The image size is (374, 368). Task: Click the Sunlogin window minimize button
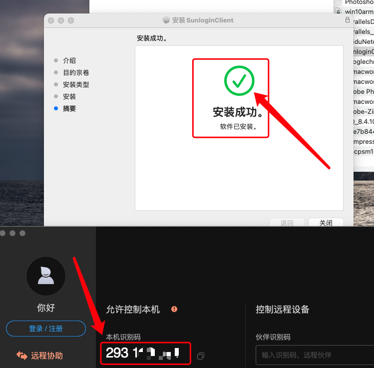coord(12,233)
